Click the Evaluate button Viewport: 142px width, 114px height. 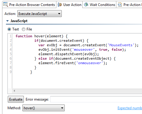click(x=16, y=99)
